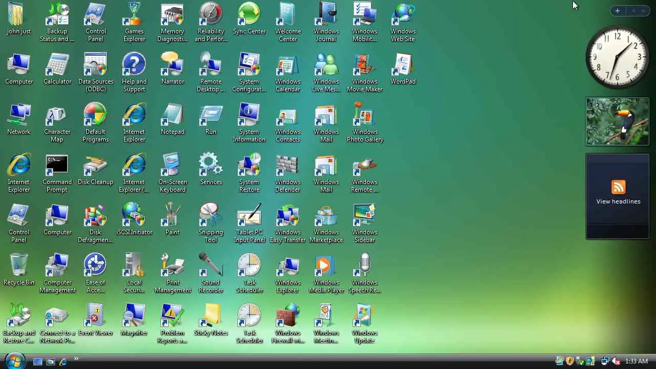Select the Calculator desktop icon
This screenshot has width=656, height=369.
point(57,69)
